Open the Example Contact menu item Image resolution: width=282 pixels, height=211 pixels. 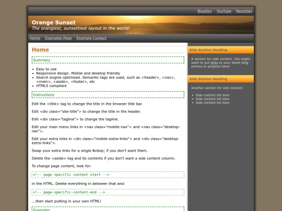(x=91, y=38)
